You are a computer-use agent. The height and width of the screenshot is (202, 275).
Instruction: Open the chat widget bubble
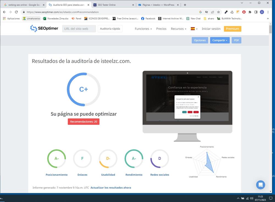pyautogui.click(x=260, y=185)
